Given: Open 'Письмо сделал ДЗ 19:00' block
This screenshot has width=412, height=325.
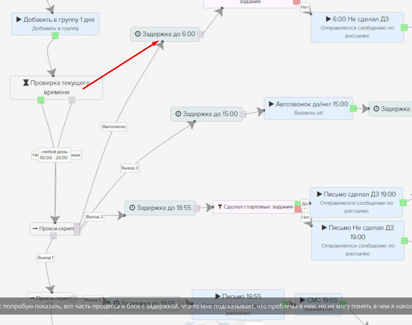Looking at the screenshot, I should point(356,202).
